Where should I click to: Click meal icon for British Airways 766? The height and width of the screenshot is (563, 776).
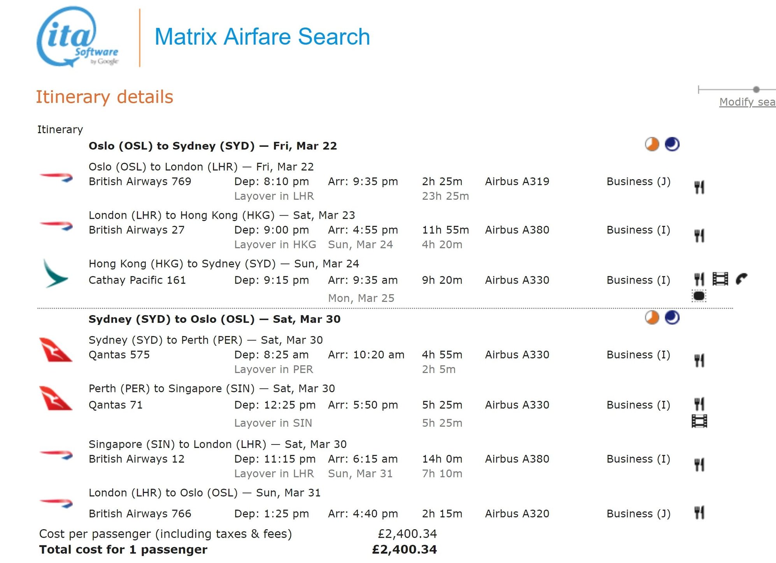point(699,513)
